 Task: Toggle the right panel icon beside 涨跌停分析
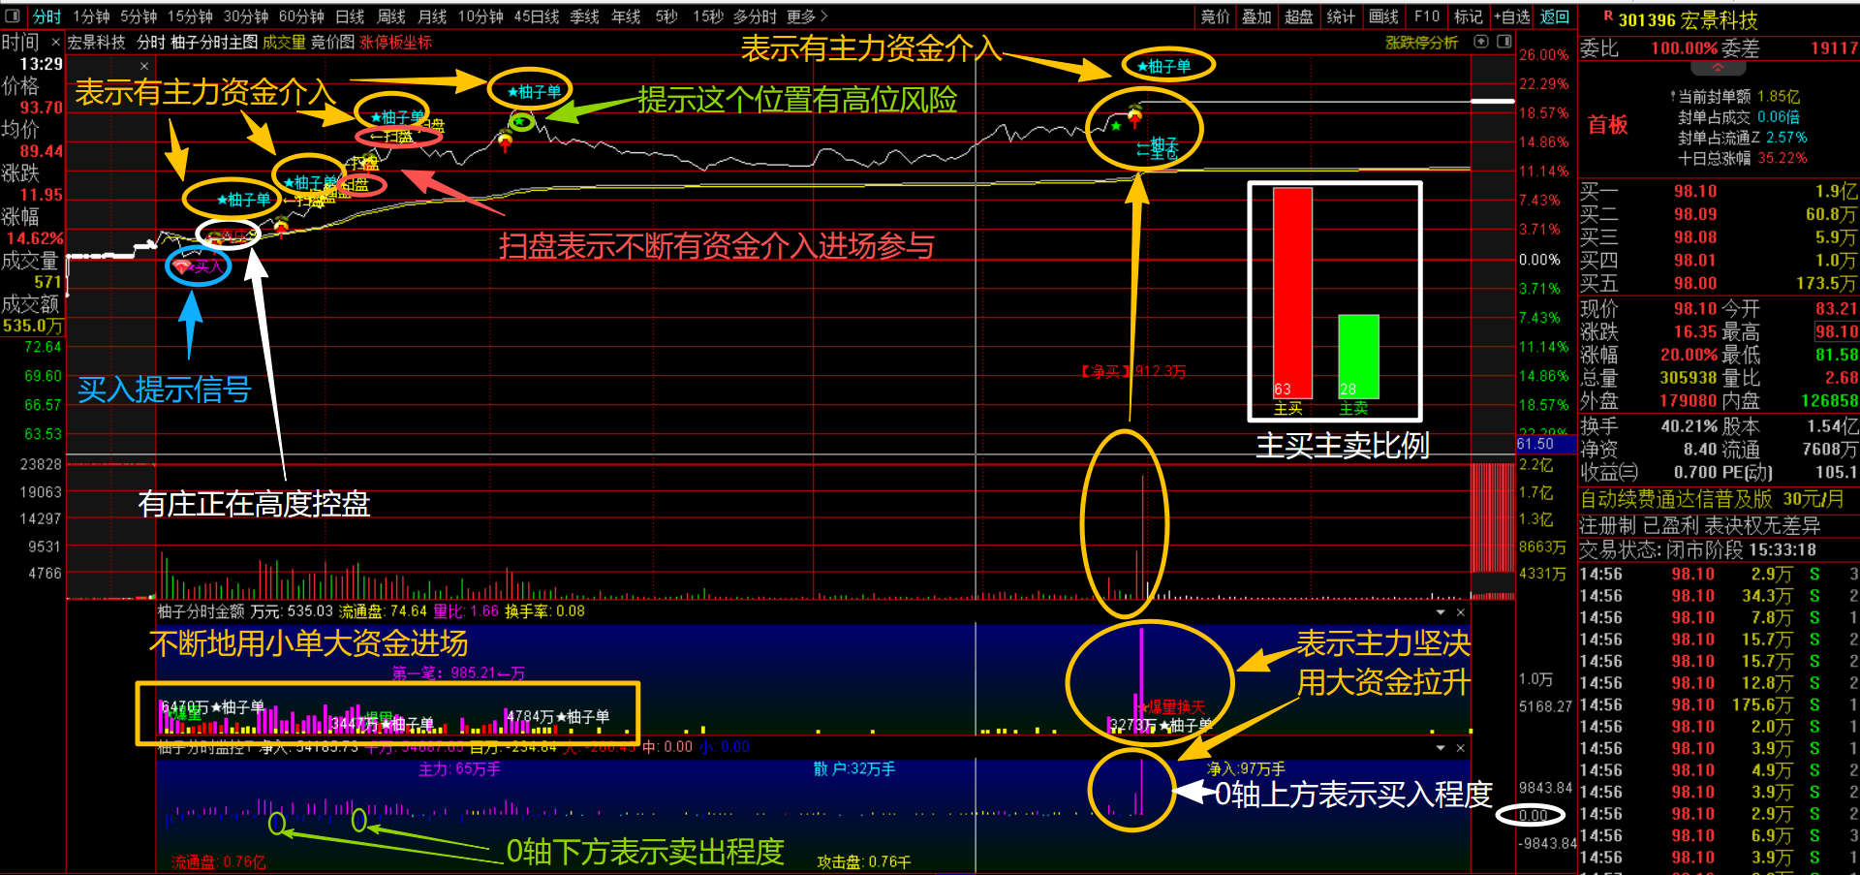coord(1504,42)
